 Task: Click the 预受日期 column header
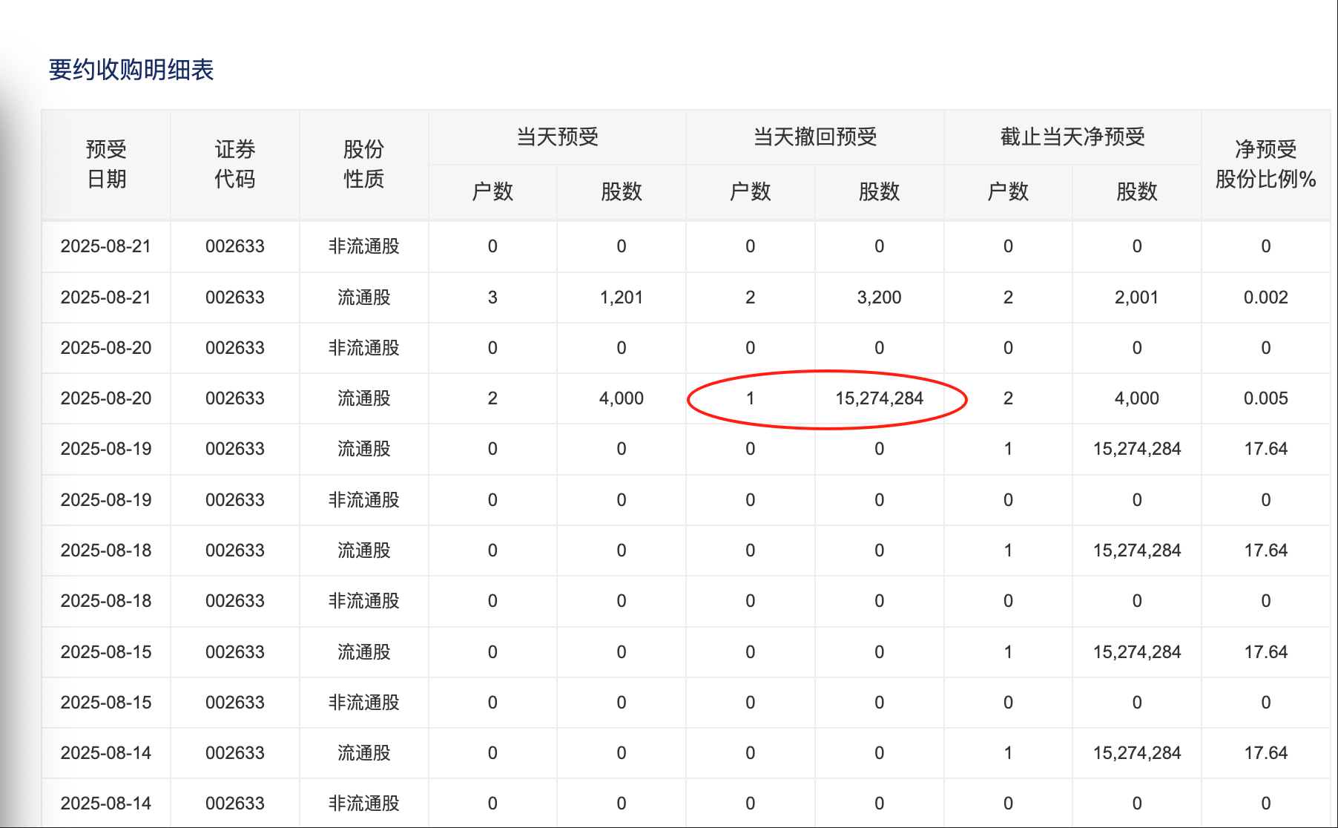click(106, 164)
